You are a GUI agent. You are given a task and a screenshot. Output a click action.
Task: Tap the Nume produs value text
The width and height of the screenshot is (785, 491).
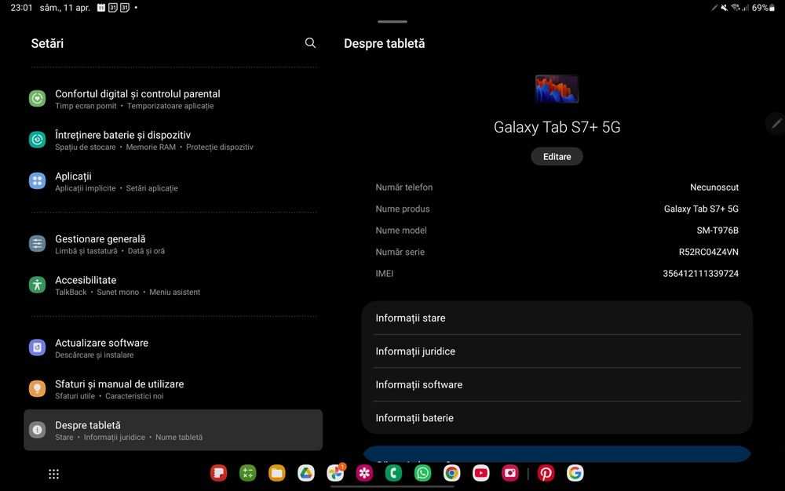[701, 209]
